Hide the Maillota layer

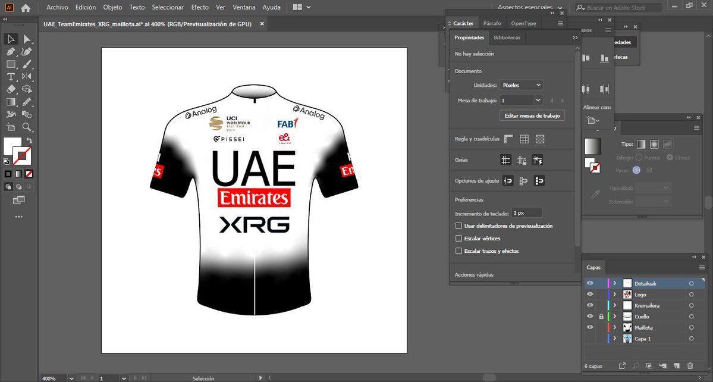tap(590, 327)
